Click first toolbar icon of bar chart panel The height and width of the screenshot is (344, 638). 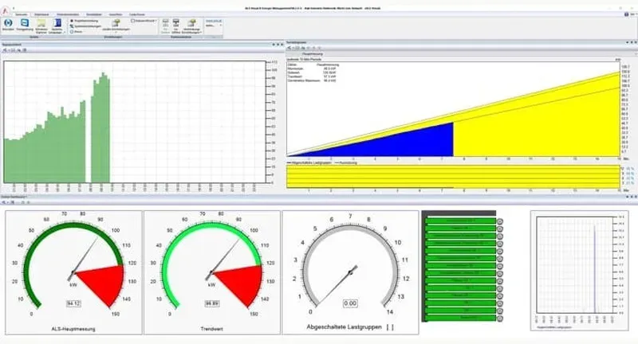[5, 50]
